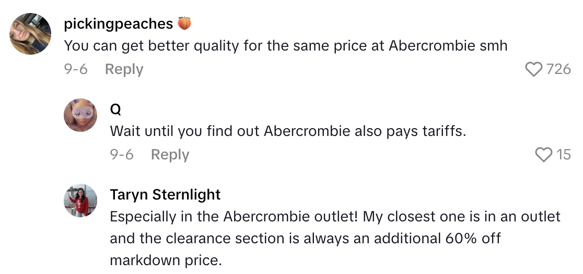Click the 9-6 date under Q's reply
The width and height of the screenshot is (583, 274).
pos(122,155)
